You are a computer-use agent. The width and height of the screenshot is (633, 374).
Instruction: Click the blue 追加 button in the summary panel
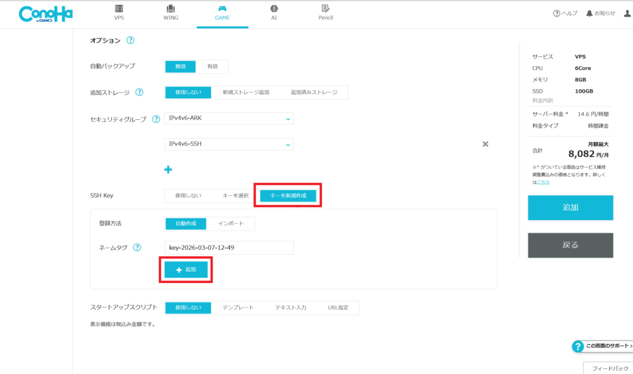[570, 208]
